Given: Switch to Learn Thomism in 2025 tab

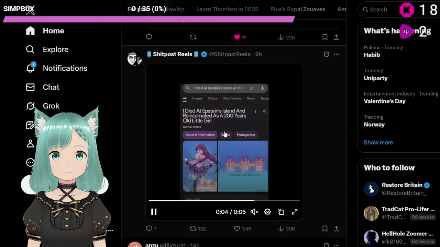Looking at the screenshot, I should [x=227, y=9].
